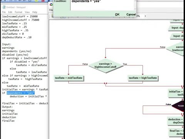Click the last finalTax line in Notepad
The image size is (185, 139).
(x=8, y=121)
